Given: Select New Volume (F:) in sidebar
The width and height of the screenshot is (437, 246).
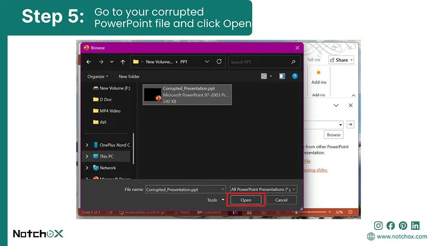Looking at the screenshot, I should [x=111, y=88].
